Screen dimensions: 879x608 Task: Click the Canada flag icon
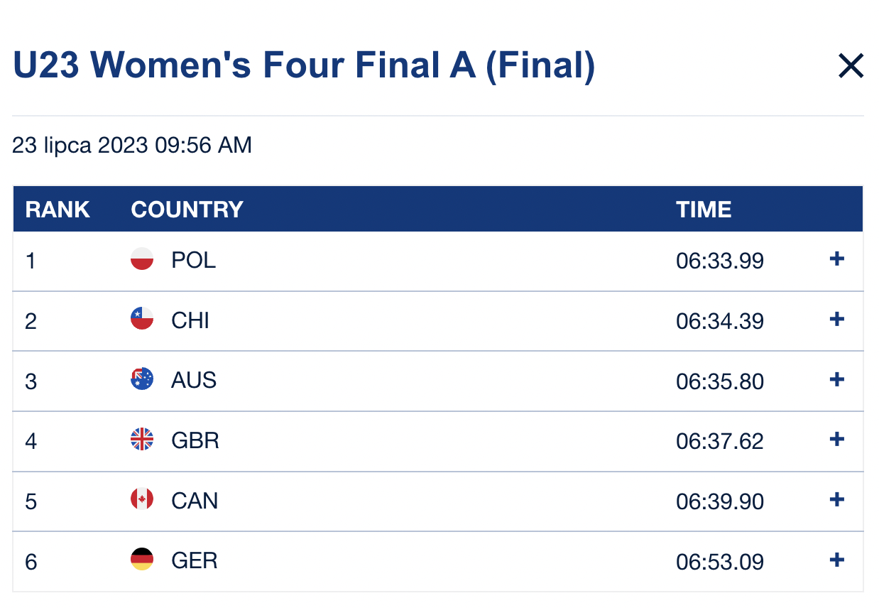[142, 500]
